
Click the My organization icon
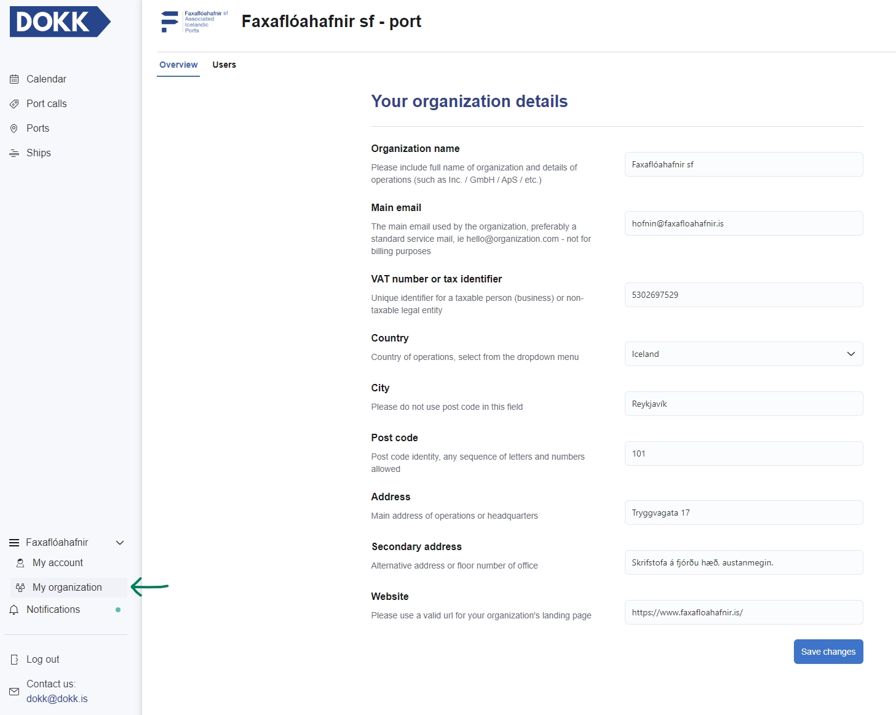(20, 588)
